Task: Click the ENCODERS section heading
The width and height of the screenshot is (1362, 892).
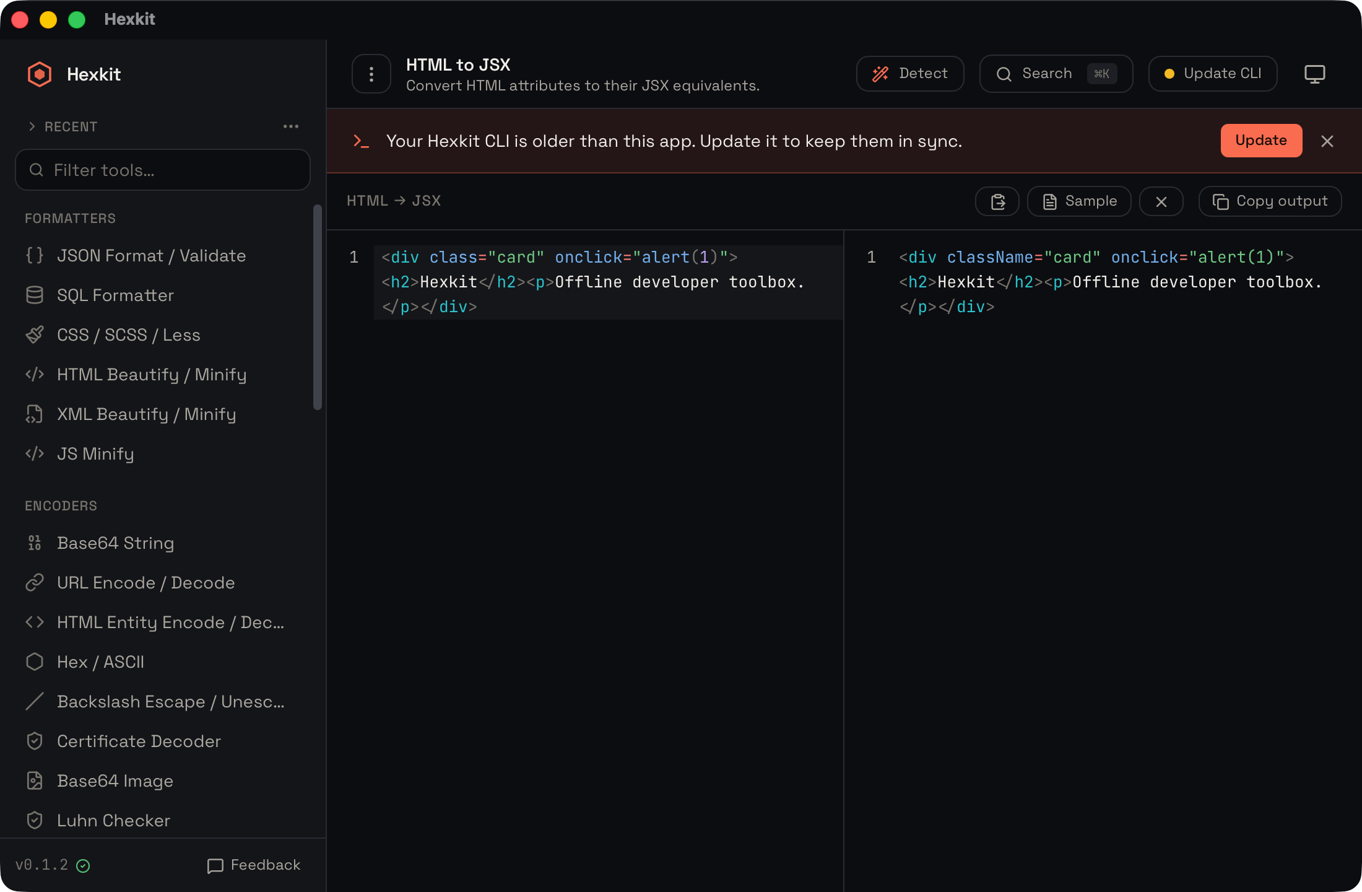Action: coord(61,505)
